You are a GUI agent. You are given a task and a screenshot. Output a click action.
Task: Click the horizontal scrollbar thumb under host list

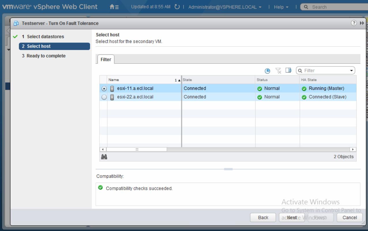pyautogui.click(x=137, y=149)
